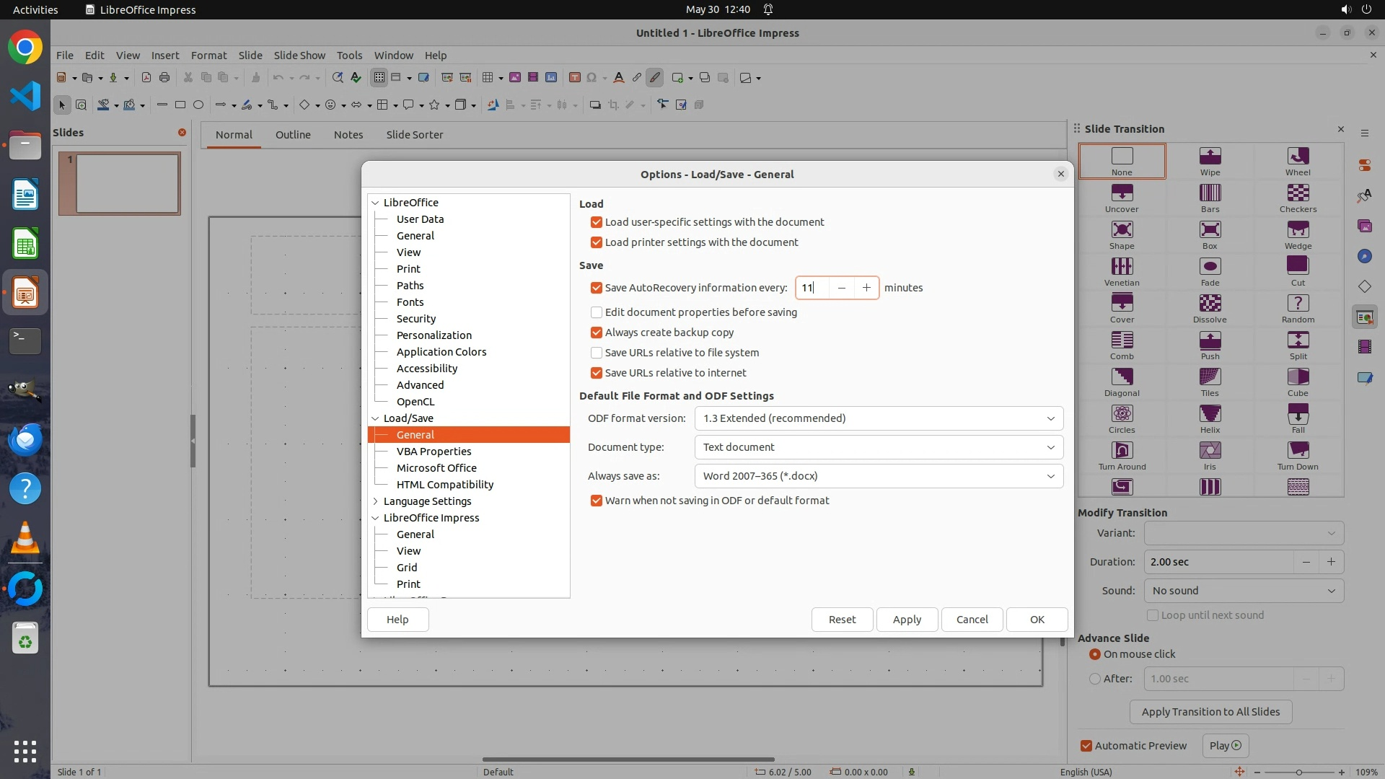Choose the Checkers transition icon

tap(1298, 193)
